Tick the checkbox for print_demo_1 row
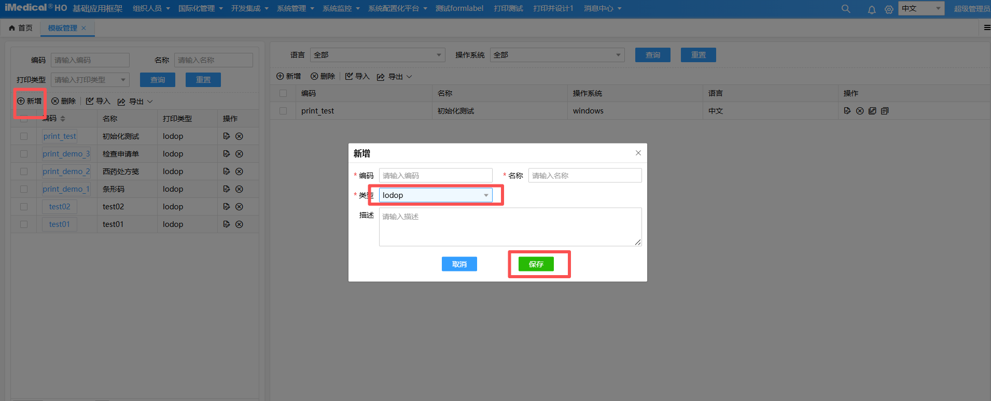 [x=24, y=189]
